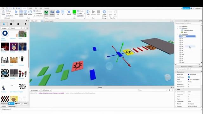This screenshot has width=203, height=114.
Task: Open the Material picker
Action: click(x=69, y=13)
